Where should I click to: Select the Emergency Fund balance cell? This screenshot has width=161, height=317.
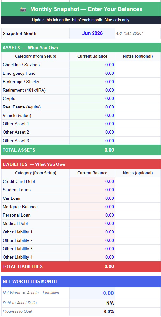coord(92,74)
